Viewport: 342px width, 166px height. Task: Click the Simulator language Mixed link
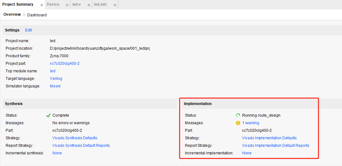pyautogui.click(x=55, y=86)
